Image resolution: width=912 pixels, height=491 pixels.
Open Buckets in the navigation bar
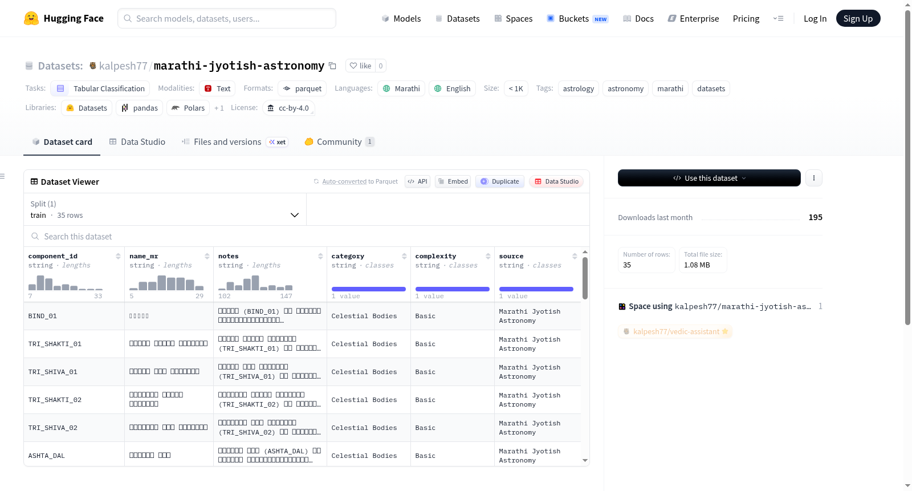click(x=577, y=18)
